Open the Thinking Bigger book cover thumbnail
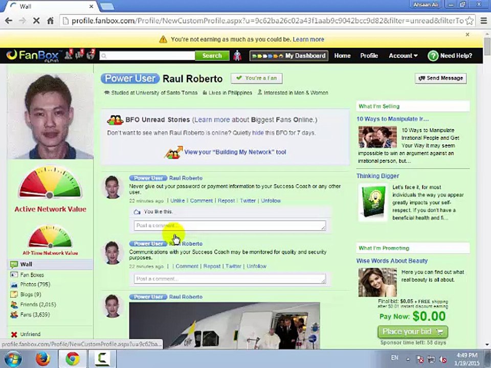The height and width of the screenshot is (368, 491). pyautogui.click(x=373, y=202)
